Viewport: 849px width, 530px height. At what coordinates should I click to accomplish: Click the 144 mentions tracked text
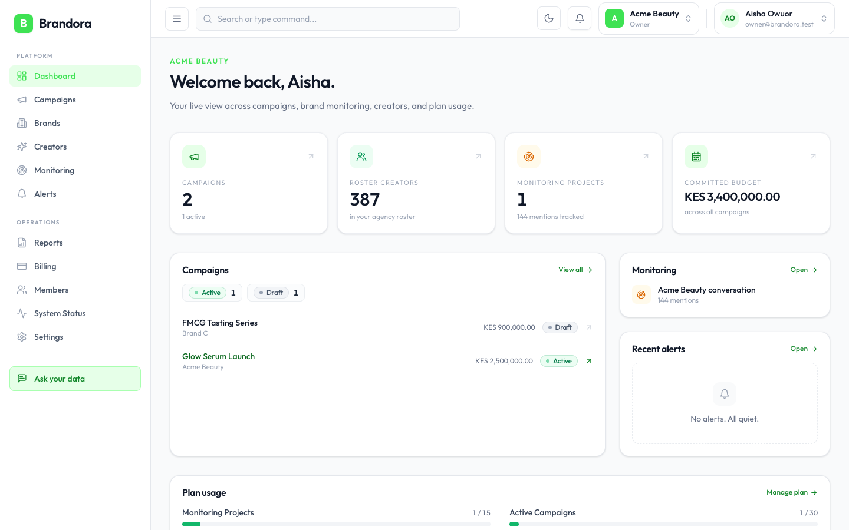pos(550,217)
